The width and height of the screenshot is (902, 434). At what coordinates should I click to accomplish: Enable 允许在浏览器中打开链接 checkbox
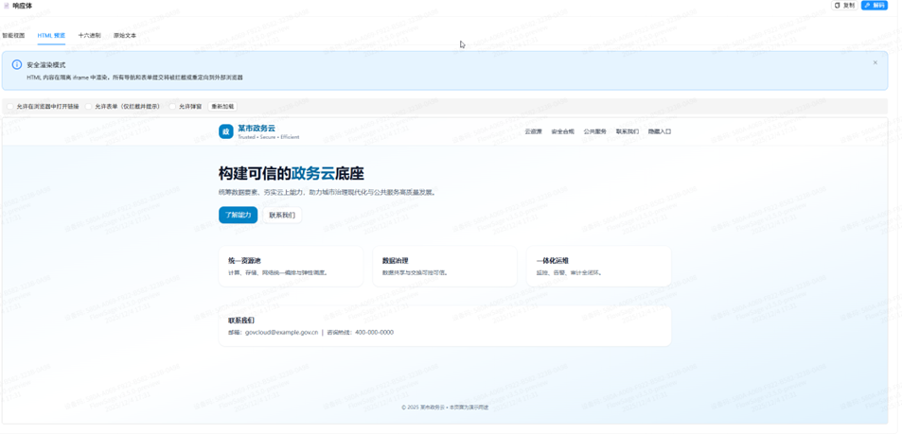[10, 106]
